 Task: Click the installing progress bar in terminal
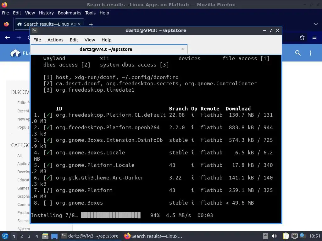[111, 215]
